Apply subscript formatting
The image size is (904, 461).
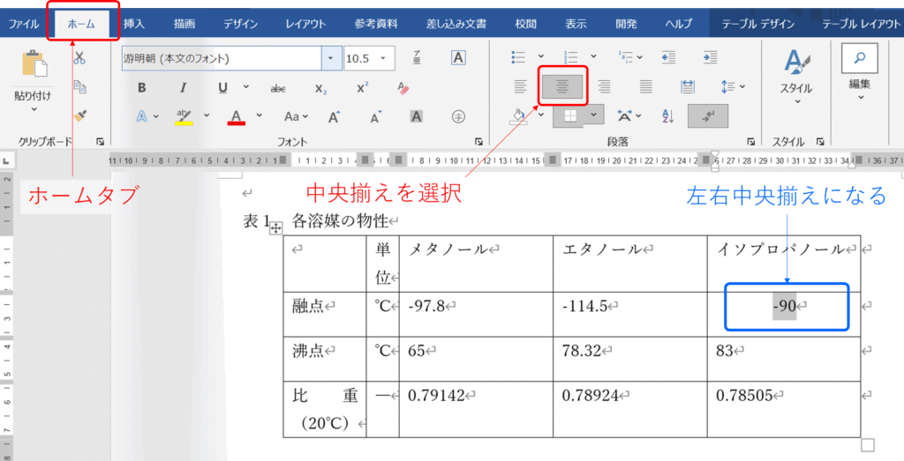[320, 88]
